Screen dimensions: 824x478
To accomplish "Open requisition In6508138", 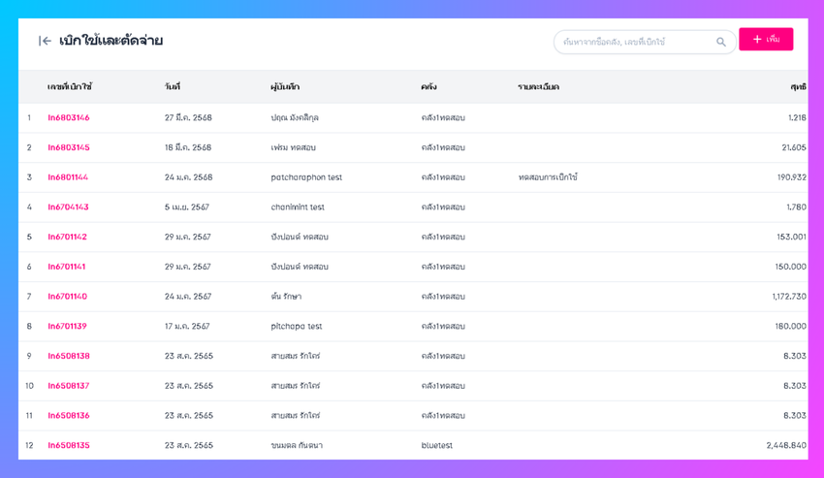I will coord(68,356).
